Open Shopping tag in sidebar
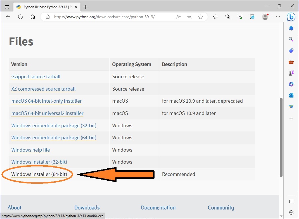The width and height of the screenshot is (299, 219). coord(291,51)
